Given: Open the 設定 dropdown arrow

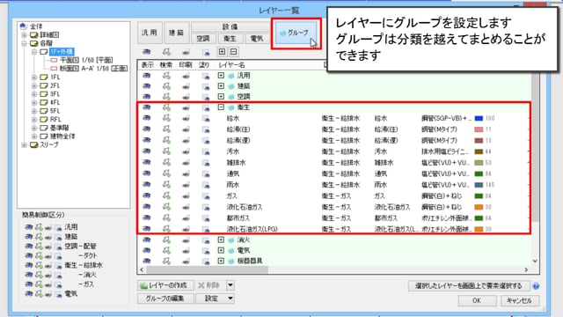Looking at the screenshot, I should pos(230,299).
